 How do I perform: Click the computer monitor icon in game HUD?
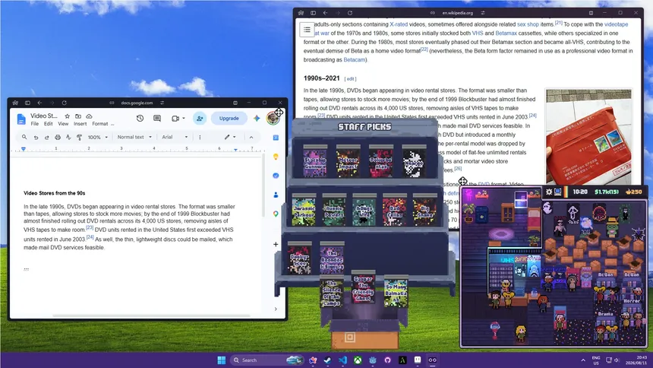(557, 192)
